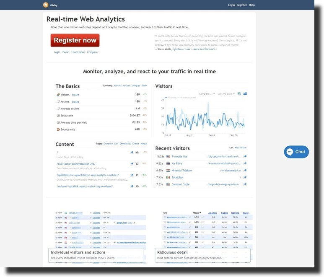Open the Hrvatski Telekom visitor link
Viewport: 324px width, 277px height.
(182, 171)
